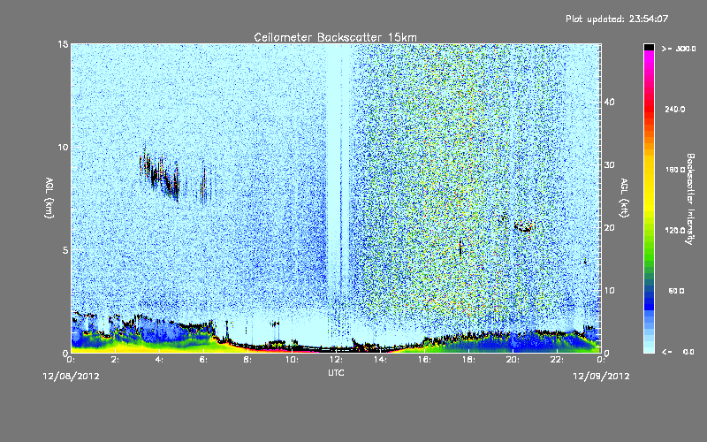The image size is (707, 442).
Task: Click the 40 kft tick label on right axis
Action: click(x=609, y=102)
